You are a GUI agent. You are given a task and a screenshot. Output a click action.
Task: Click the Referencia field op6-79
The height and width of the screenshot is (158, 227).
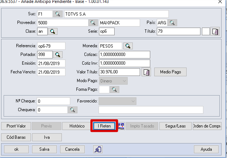(x=51, y=46)
